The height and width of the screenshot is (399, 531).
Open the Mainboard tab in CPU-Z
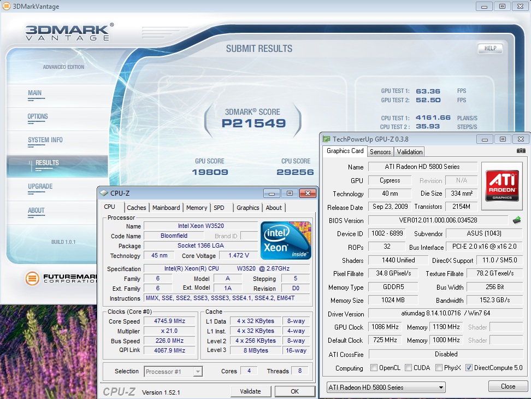[166, 208]
